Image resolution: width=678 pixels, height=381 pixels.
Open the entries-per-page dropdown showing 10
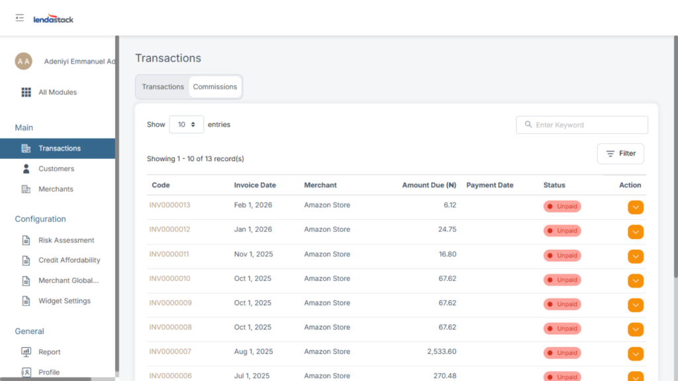186,125
